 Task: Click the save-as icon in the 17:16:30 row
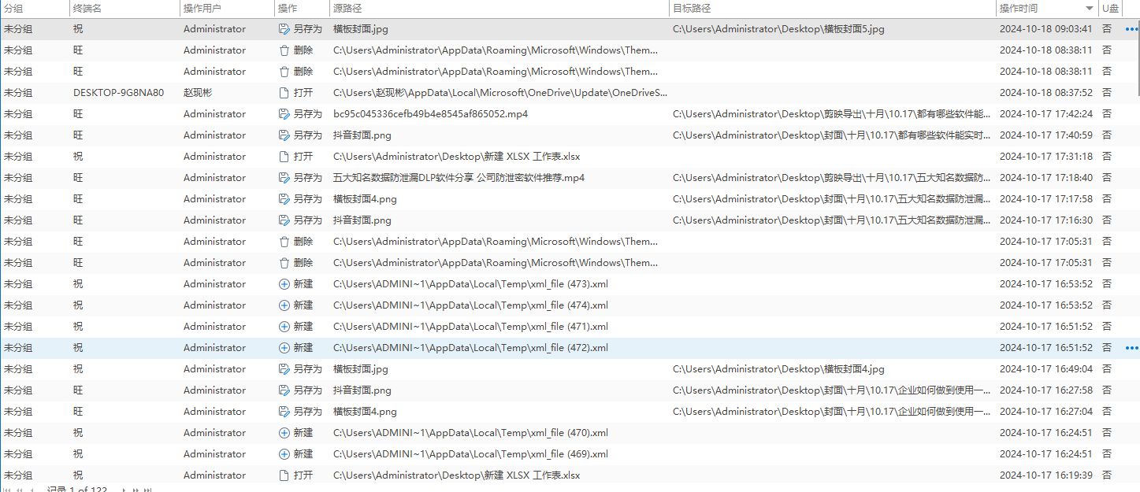pos(284,220)
